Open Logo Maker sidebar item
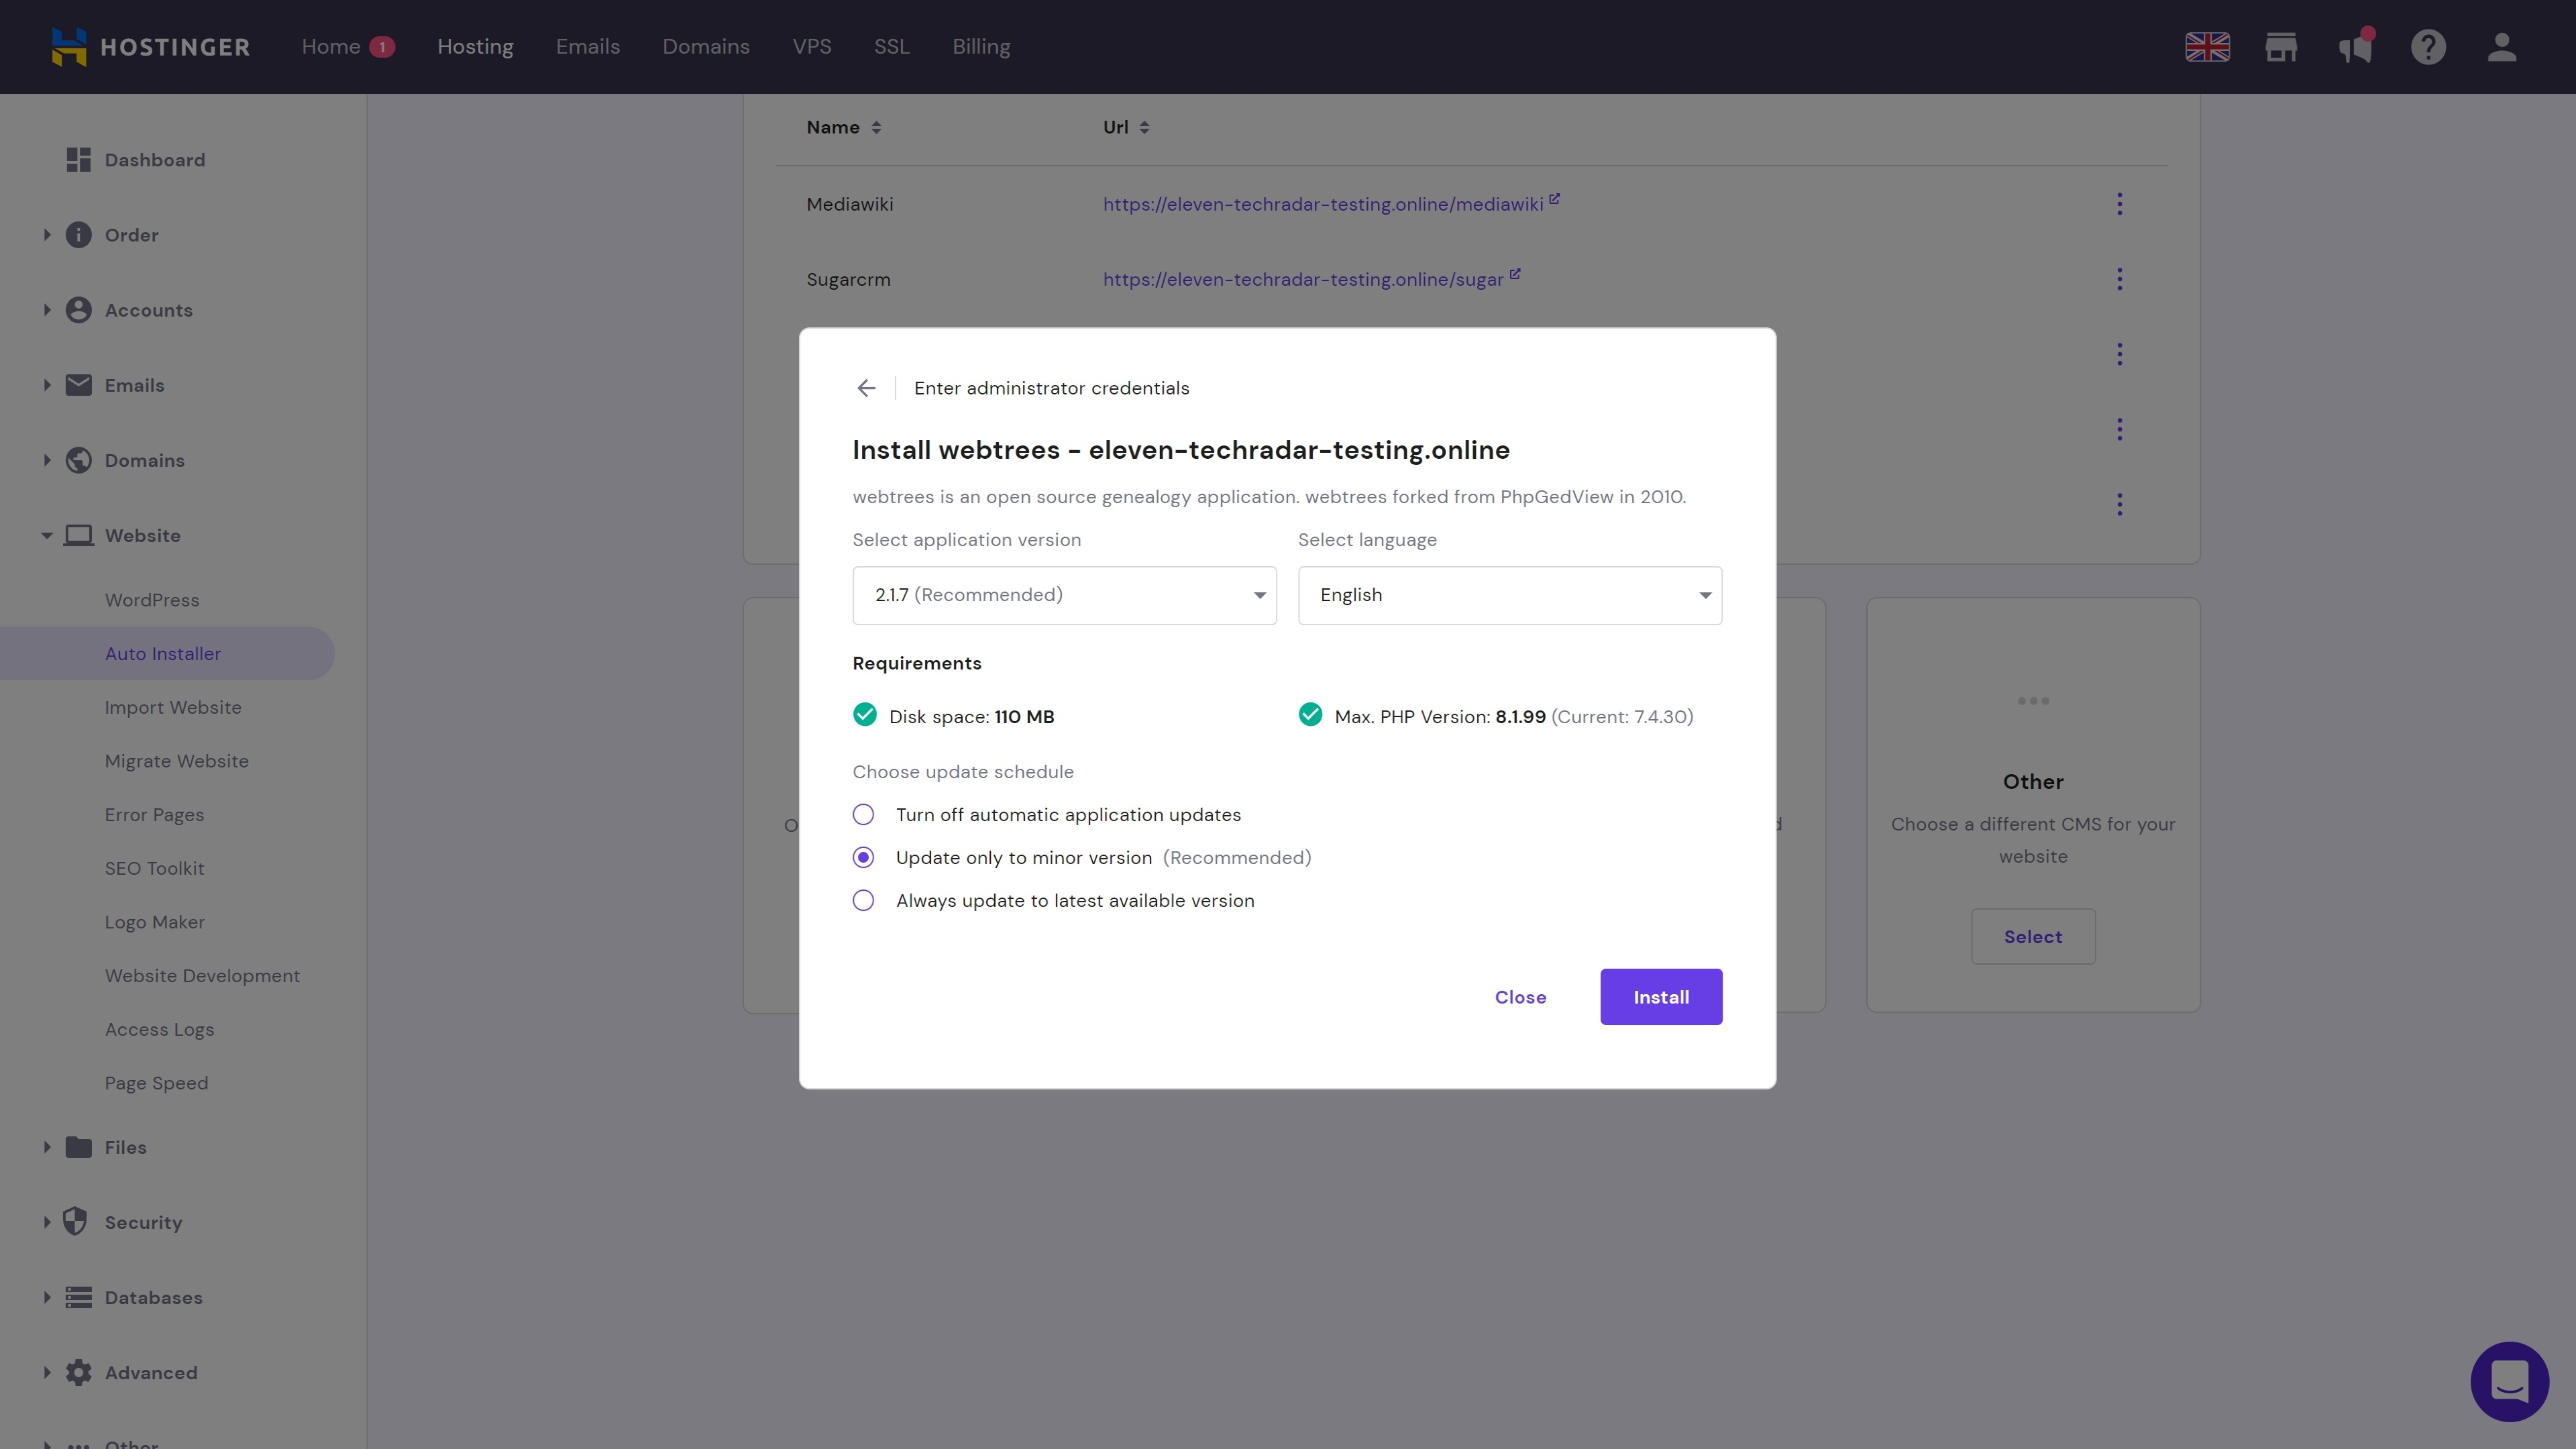This screenshot has height=1449, width=2576. tap(155, 923)
